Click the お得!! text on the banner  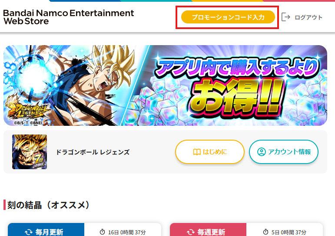pyautogui.click(x=236, y=96)
